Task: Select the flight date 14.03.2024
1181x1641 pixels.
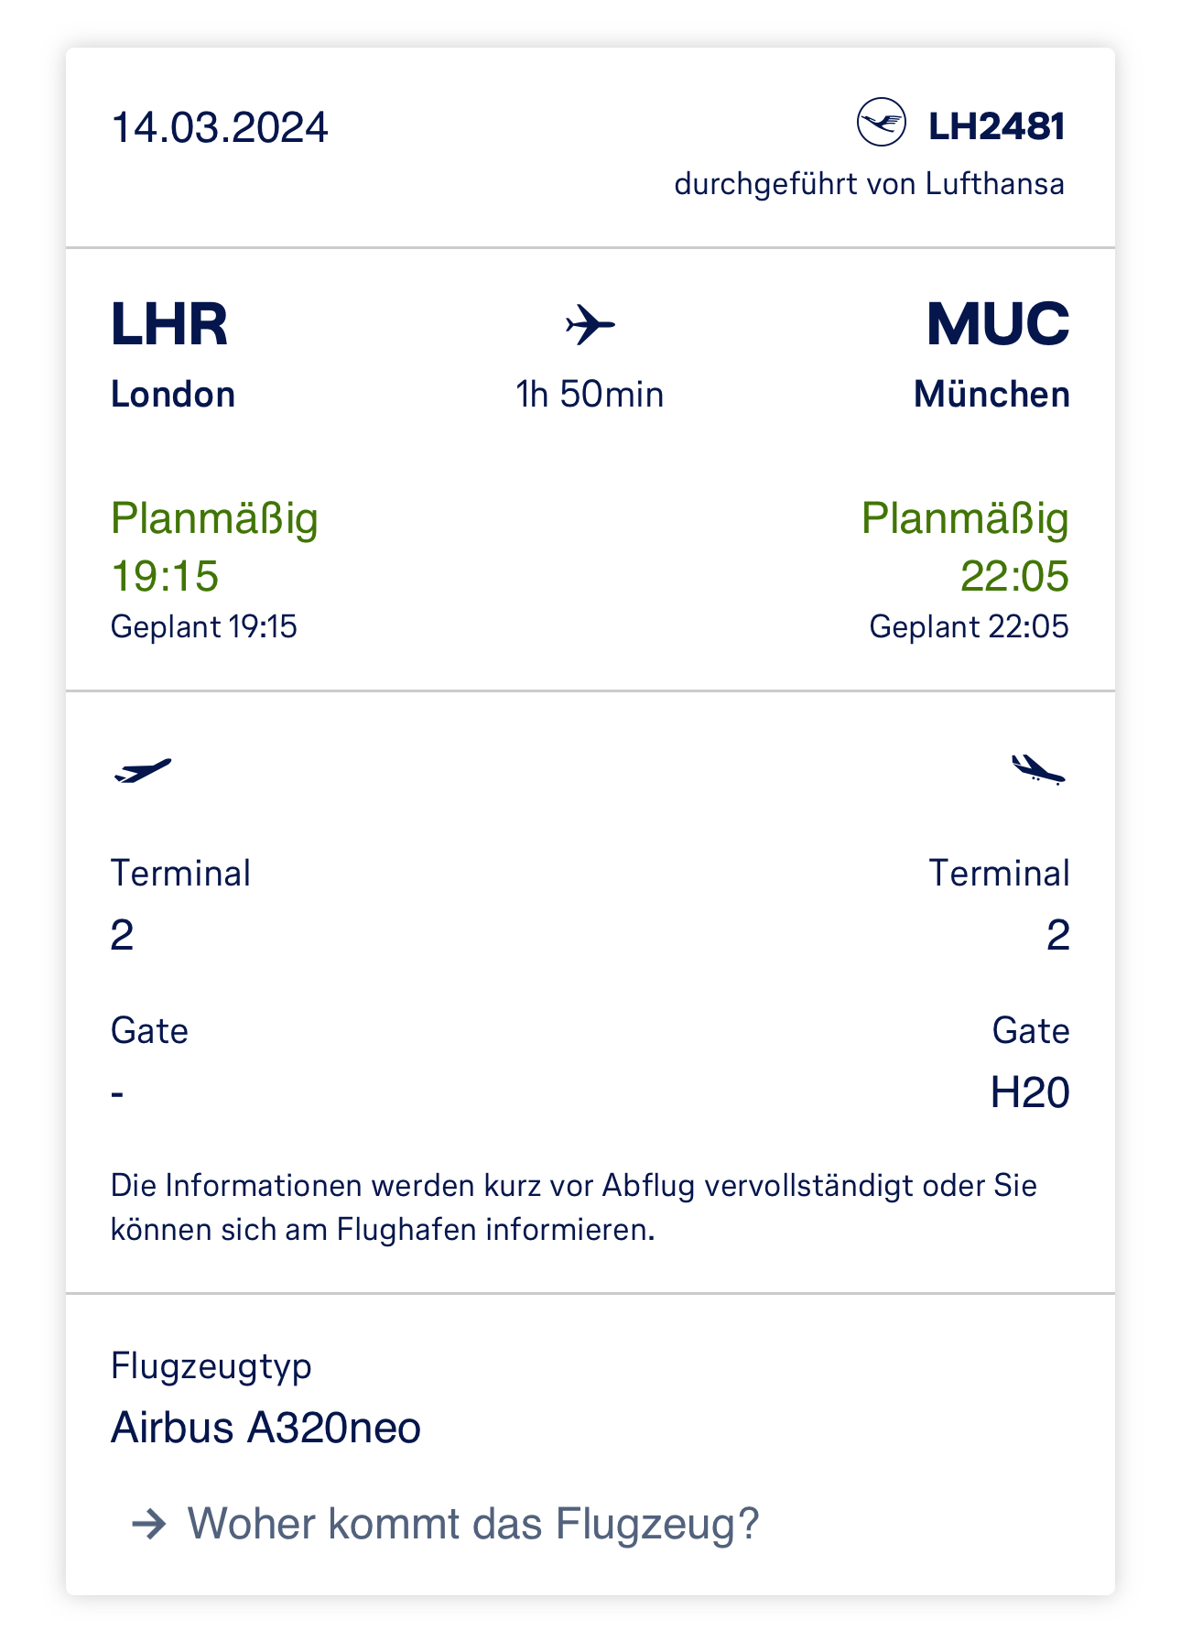Action: (220, 127)
